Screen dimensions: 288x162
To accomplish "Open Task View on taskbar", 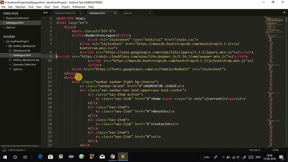I will [25, 157].
